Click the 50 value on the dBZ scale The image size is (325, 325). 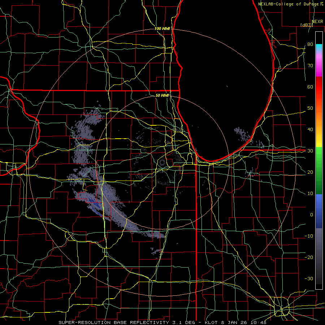[310, 108]
